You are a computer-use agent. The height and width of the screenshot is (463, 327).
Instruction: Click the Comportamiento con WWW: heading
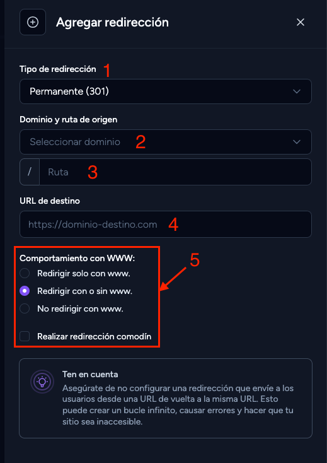tap(77, 259)
